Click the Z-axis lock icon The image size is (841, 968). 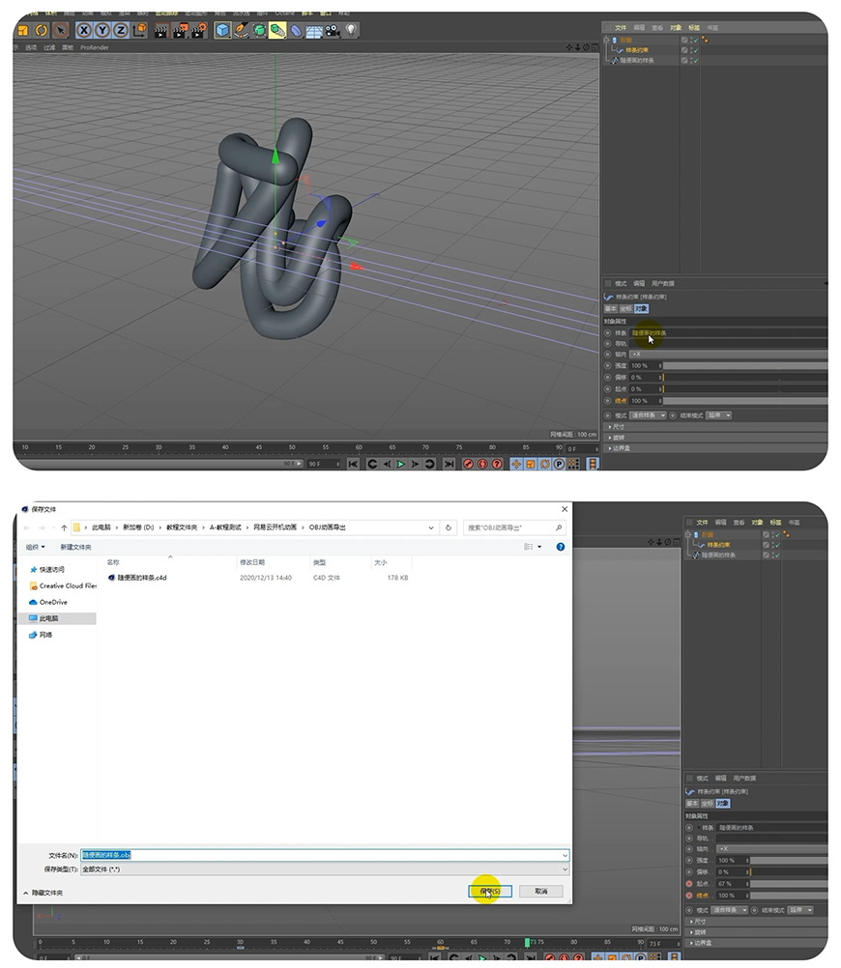120,31
